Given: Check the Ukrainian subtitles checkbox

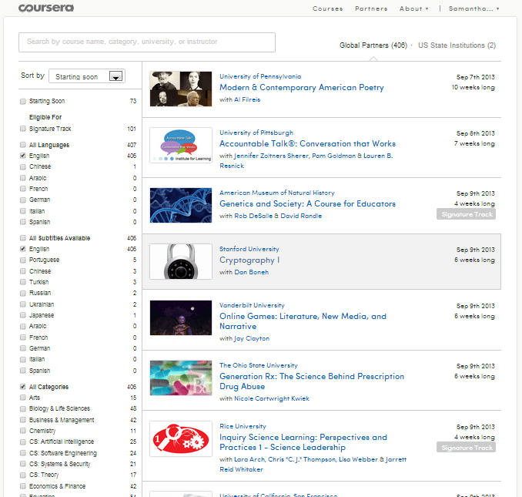Looking at the screenshot, I should (22, 304).
